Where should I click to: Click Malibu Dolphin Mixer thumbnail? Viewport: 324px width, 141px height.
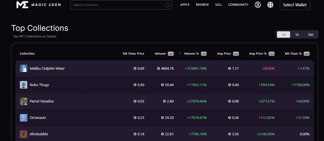[x=24, y=68]
